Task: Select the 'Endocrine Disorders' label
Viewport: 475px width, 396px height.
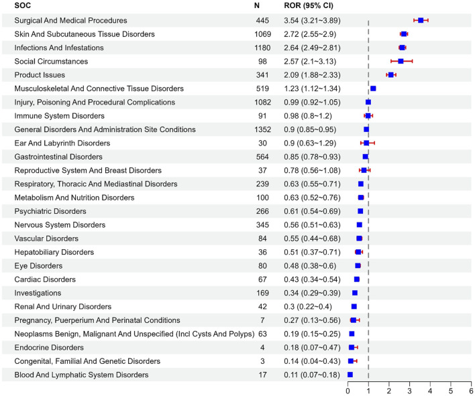Action: point(49,347)
